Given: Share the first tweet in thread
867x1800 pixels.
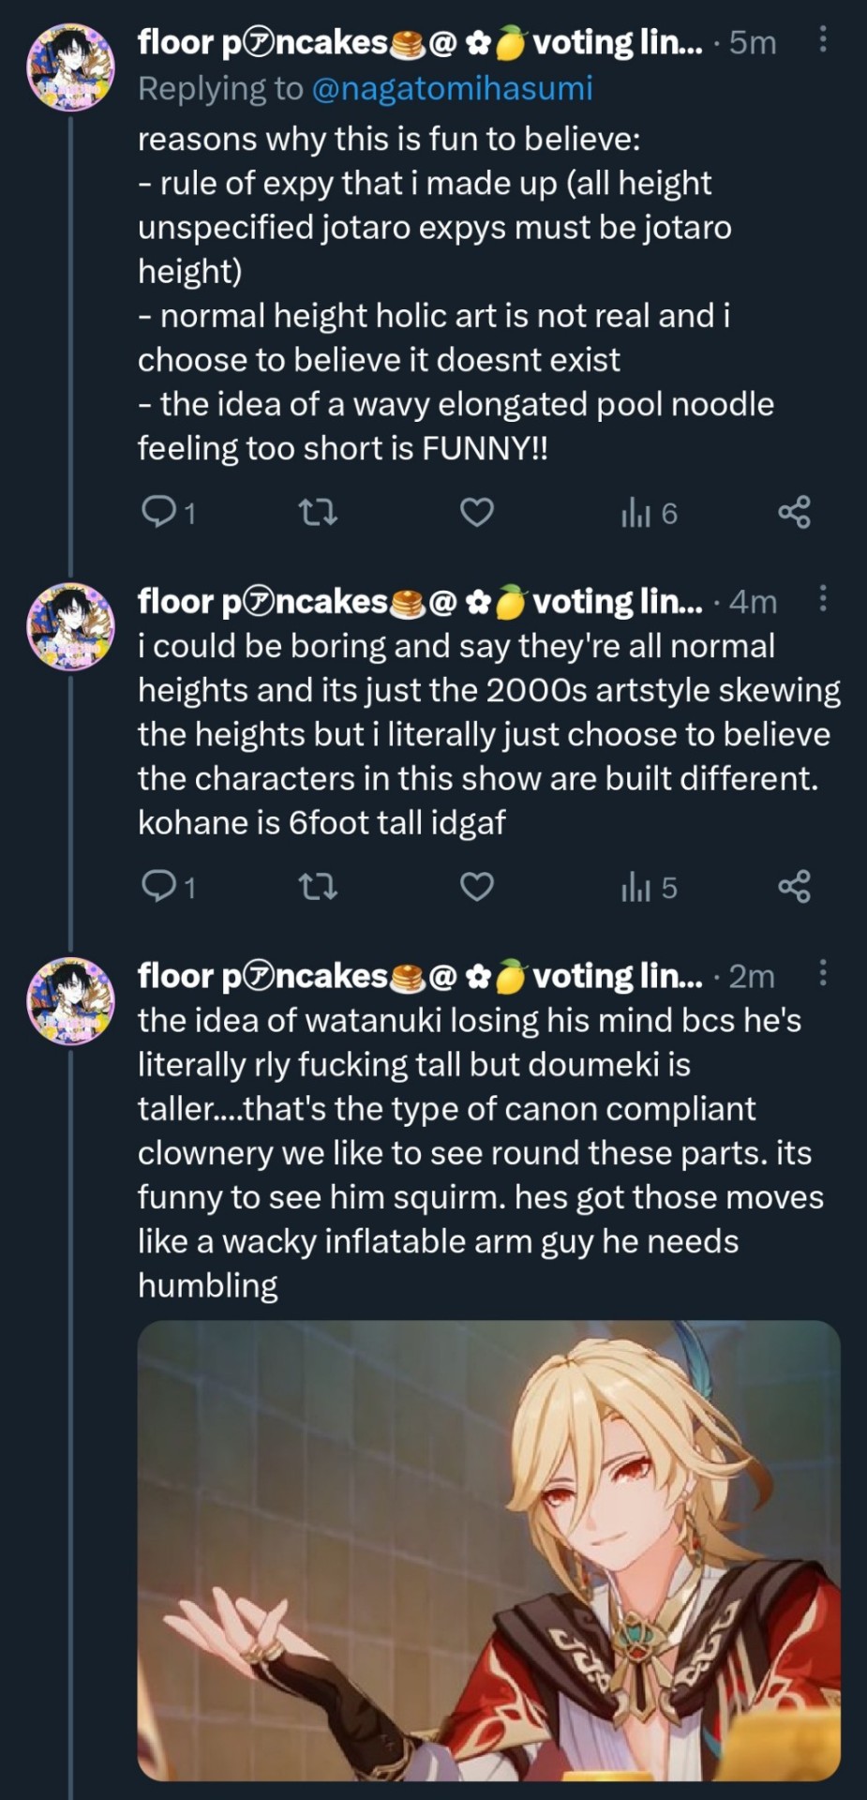Looking at the screenshot, I should pyautogui.click(x=794, y=512).
